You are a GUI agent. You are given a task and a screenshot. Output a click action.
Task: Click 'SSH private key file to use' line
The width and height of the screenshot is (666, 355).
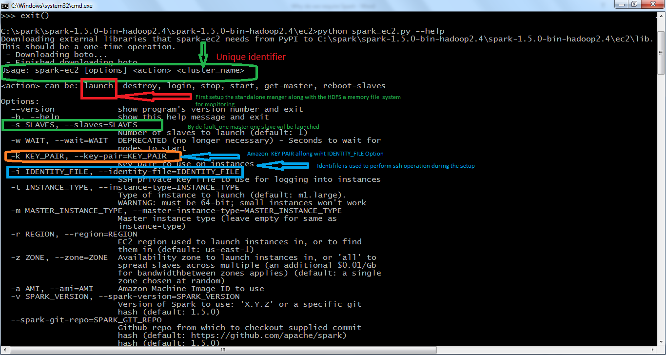click(x=249, y=179)
